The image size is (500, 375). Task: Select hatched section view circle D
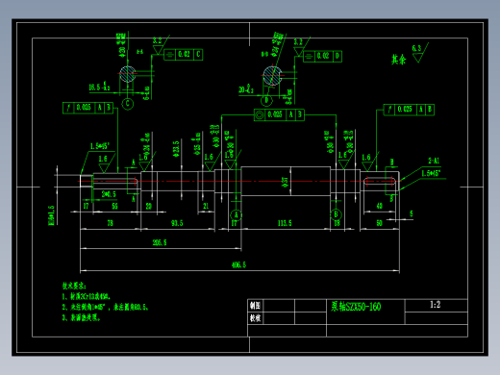click(x=272, y=76)
